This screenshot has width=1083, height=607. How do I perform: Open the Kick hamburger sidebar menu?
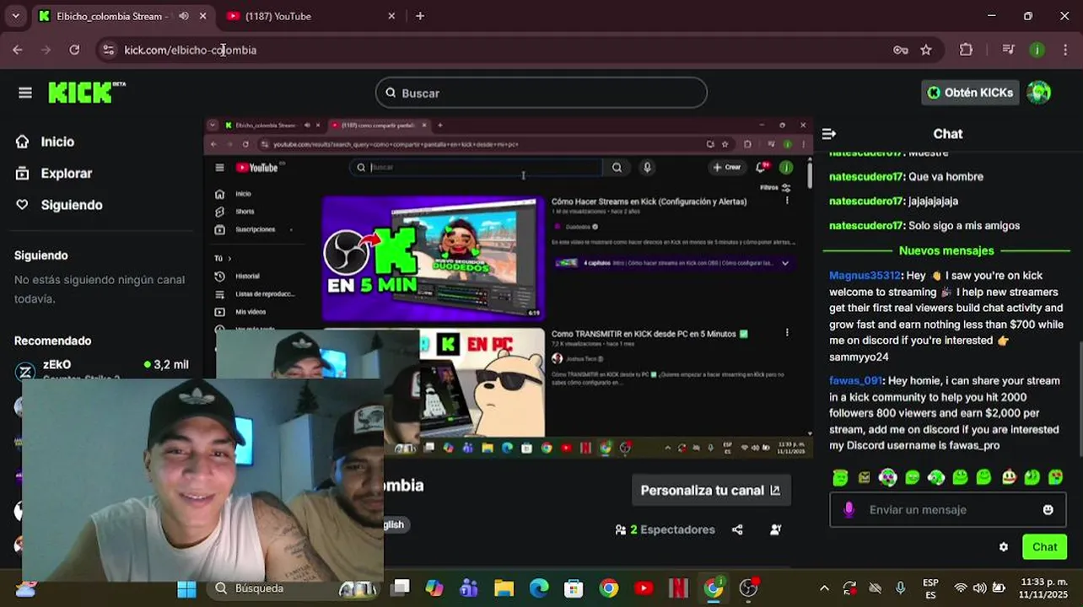coord(25,93)
